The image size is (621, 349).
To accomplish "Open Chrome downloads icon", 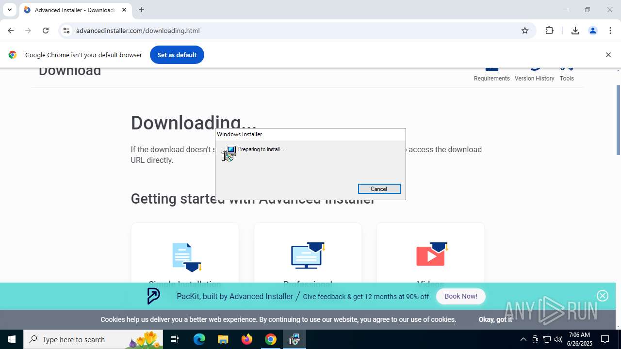I will point(575,31).
